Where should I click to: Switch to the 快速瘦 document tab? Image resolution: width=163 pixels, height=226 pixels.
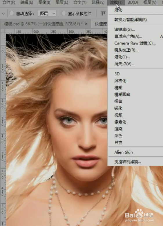tap(101, 24)
